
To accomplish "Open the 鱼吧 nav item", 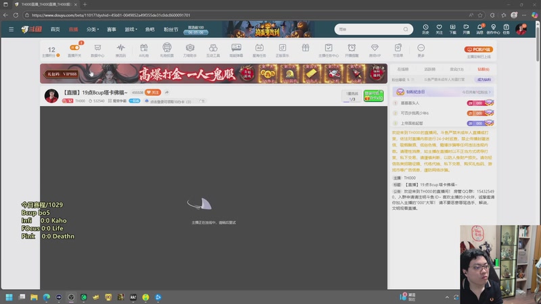I will point(149,29).
